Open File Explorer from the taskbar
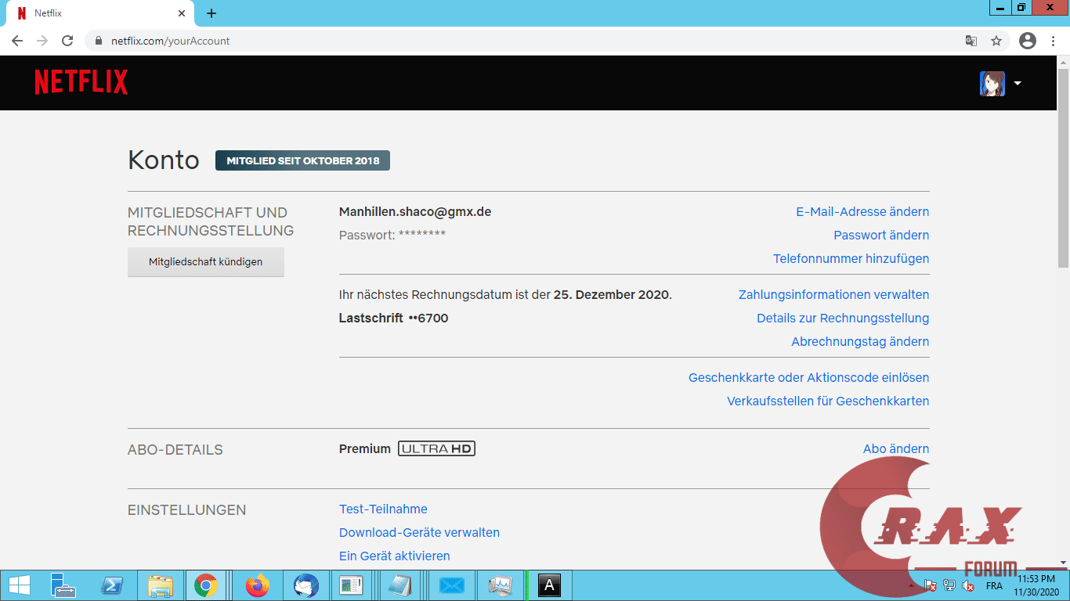Image resolution: width=1070 pixels, height=601 pixels. [x=161, y=585]
